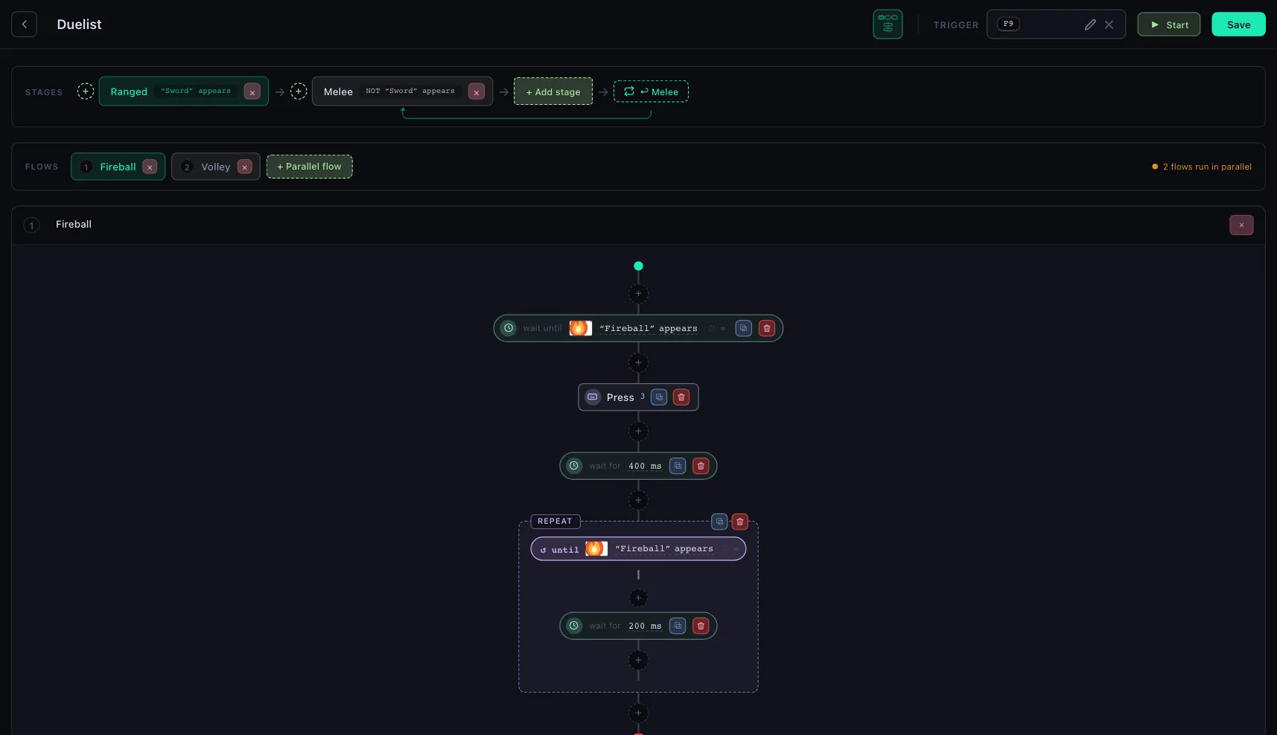Add a step after wait for 200 ms
Viewport: 1277px width, 735px height.
(x=638, y=660)
